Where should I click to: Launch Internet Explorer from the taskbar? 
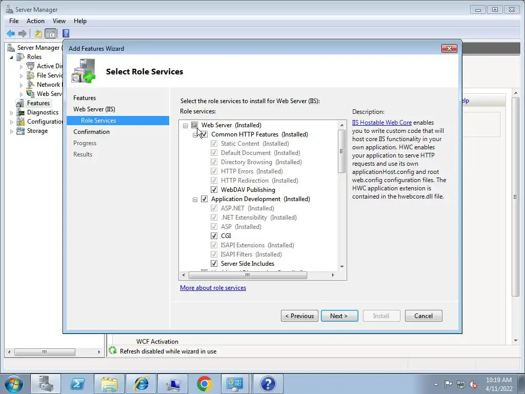(x=141, y=384)
